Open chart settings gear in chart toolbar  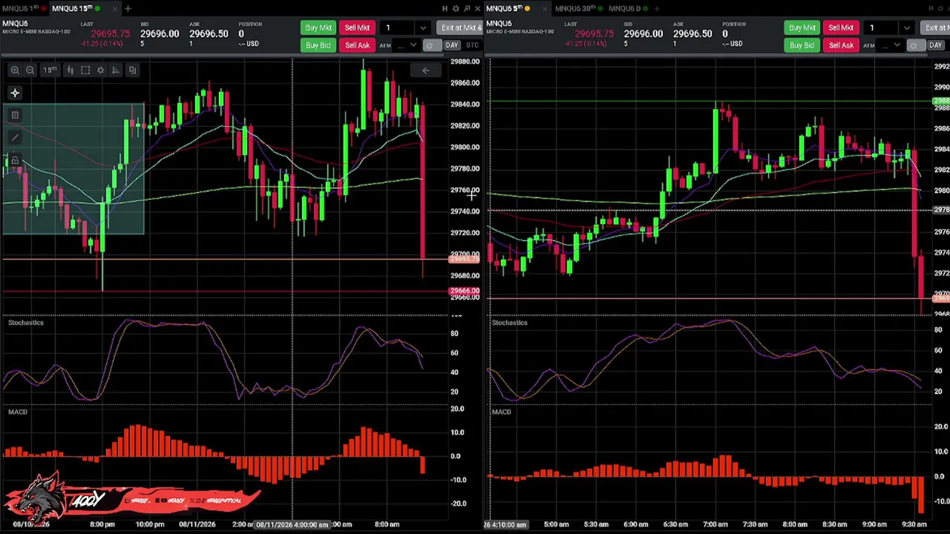tap(101, 70)
